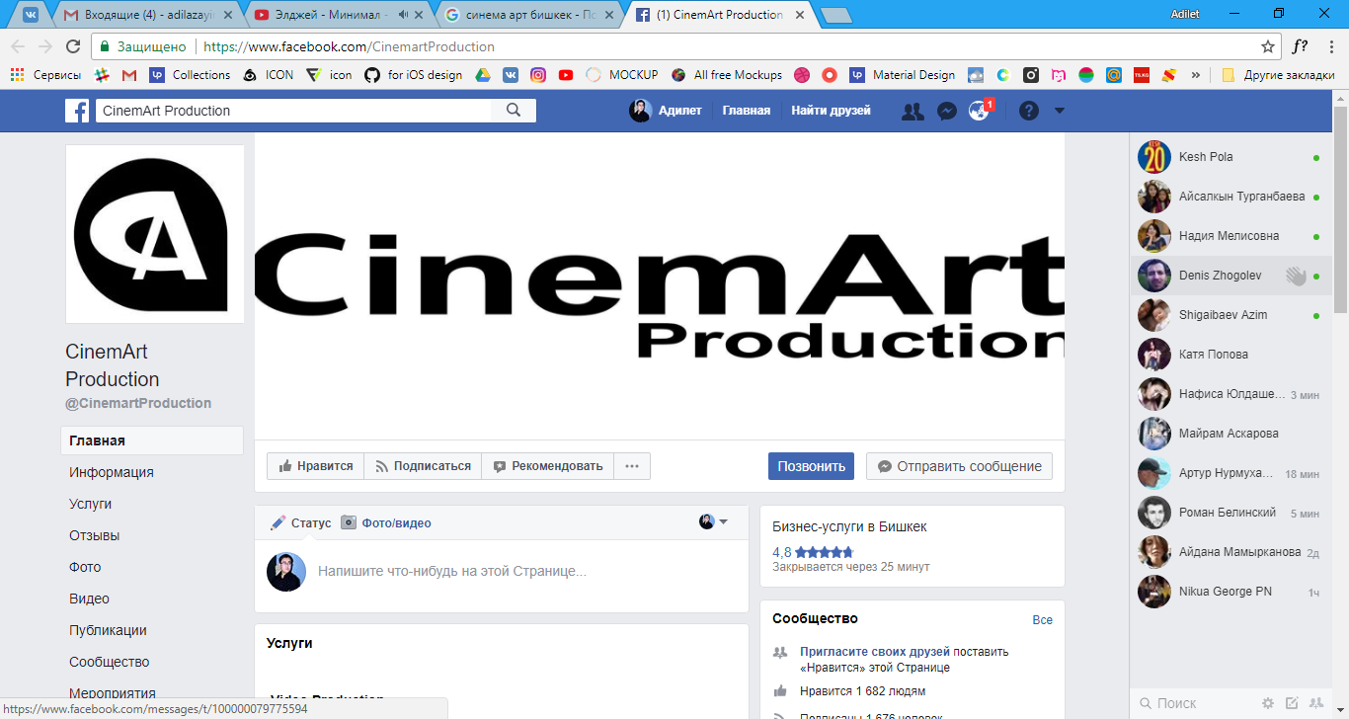Bookmark this page with star icon
The height and width of the screenshot is (719, 1349).
(x=1268, y=46)
